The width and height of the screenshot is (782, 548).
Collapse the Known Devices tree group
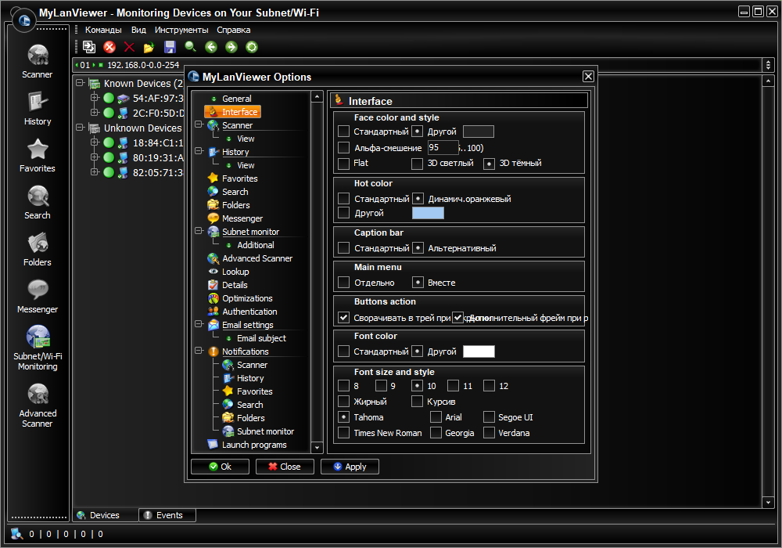click(x=80, y=83)
